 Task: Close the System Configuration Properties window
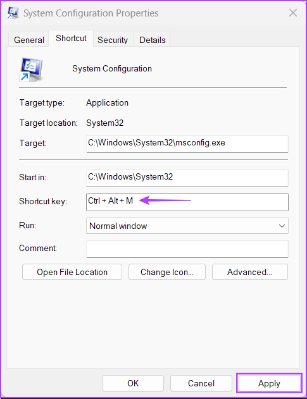(293, 13)
